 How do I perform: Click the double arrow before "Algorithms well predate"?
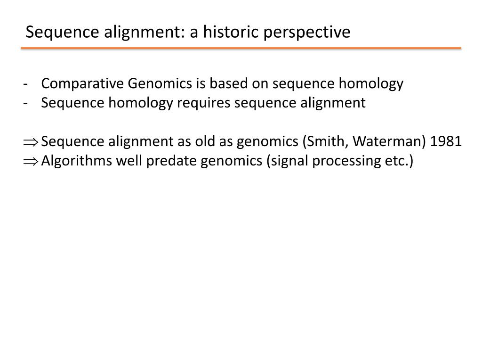[31, 161]
